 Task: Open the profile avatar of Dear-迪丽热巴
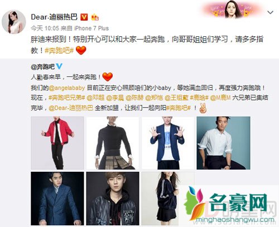pos(14,22)
